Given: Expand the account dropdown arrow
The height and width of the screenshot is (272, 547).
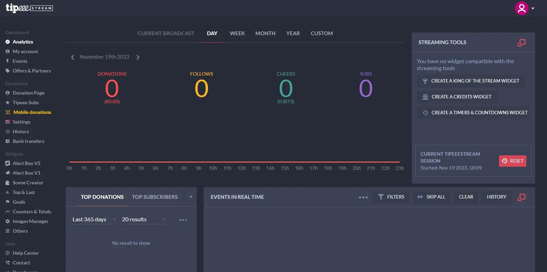Looking at the screenshot, I should click(533, 8).
